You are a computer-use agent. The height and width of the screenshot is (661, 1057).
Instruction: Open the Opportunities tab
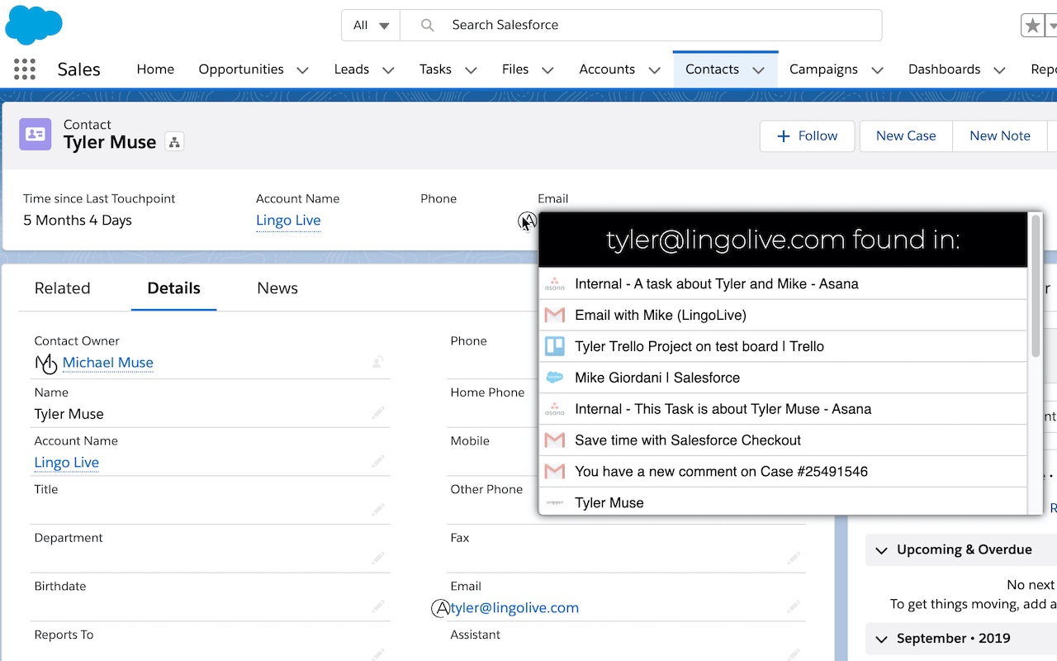click(241, 69)
